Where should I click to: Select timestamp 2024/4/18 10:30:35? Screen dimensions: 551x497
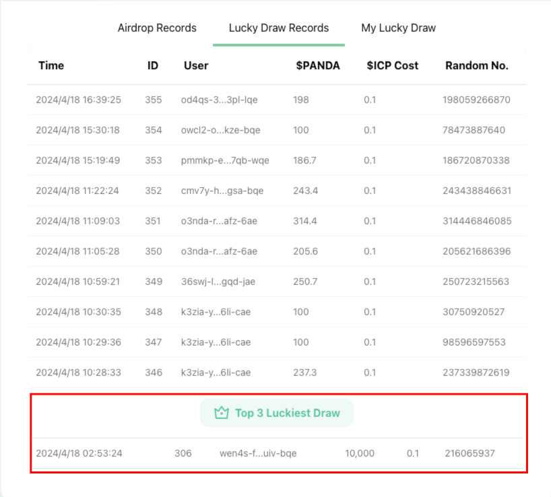pos(78,312)
